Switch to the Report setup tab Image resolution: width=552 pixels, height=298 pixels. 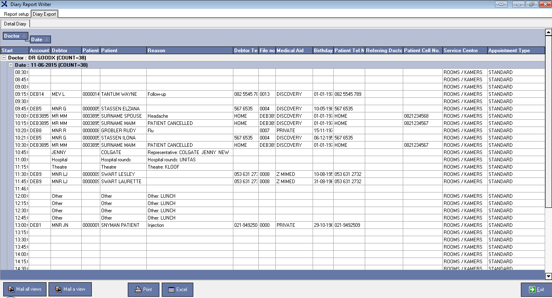[16, 14]
